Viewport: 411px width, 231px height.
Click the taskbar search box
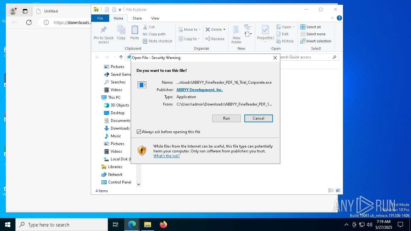(62, 225)
